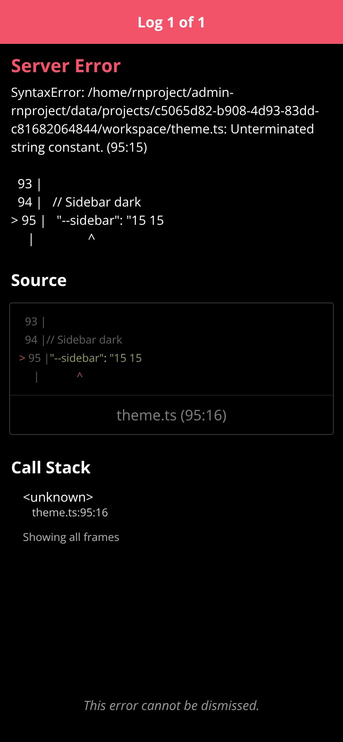Image resolution: width=343 pixels, height=742 pixels.
Task: Click the SyntaxError file path message
Action: [x=165, y=120]
